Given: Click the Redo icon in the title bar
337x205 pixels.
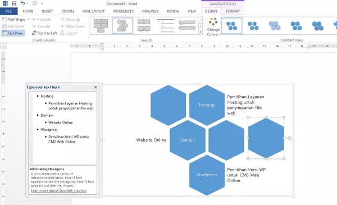Looking at the screenshot, I should pos(34,3).
